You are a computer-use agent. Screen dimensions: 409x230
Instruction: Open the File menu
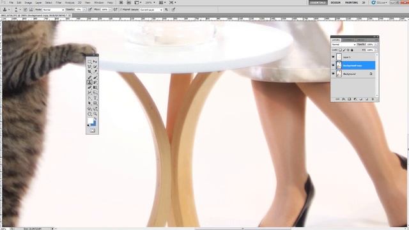point(12,3)
